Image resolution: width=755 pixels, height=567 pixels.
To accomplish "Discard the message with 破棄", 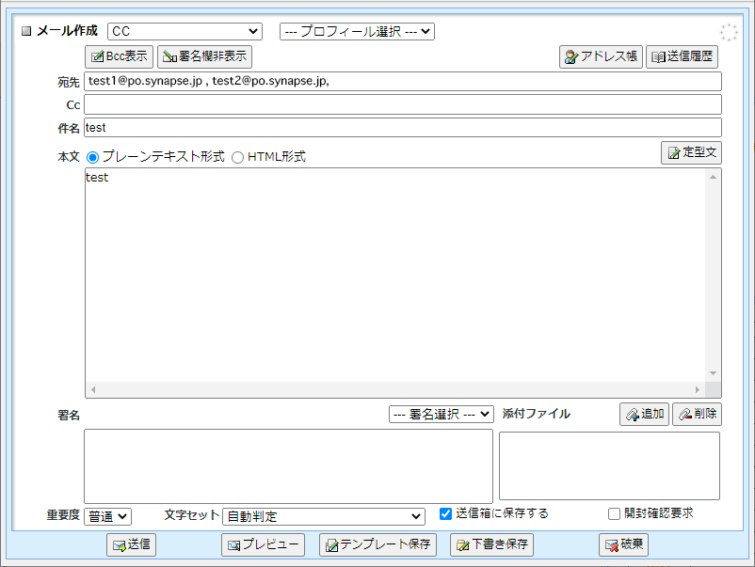I will click(622, 545).
